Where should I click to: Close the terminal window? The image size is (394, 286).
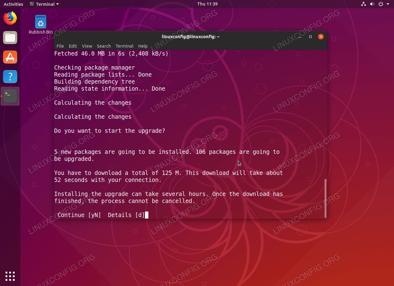[321, 37]
